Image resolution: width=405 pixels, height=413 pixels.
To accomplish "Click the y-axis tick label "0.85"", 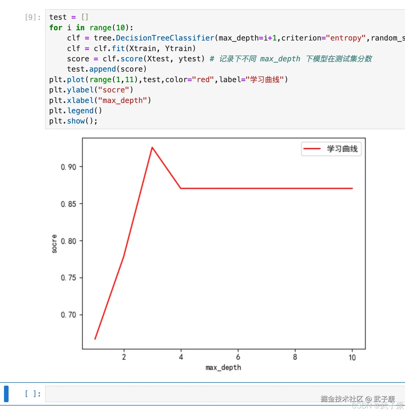I will 68,204.
